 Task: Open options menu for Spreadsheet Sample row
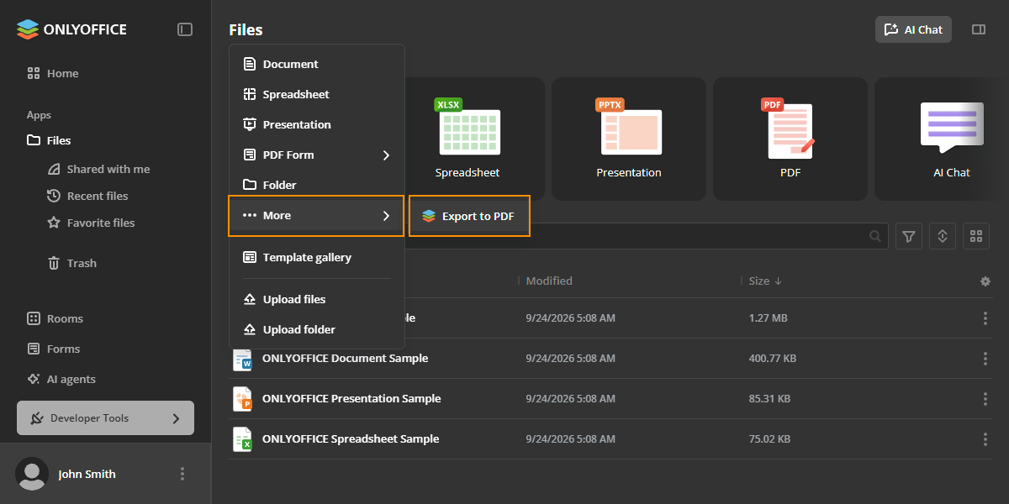click(x=985, y=439)
